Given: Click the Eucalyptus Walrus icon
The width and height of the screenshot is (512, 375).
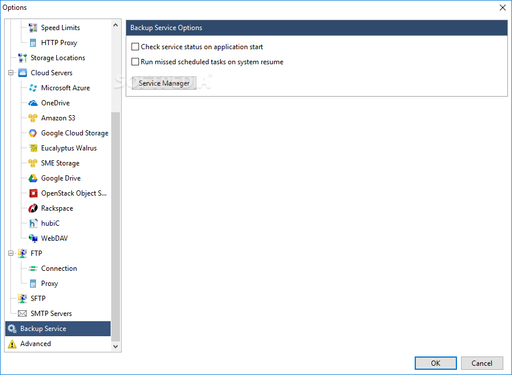Looking at the screenshot, I should (x=33, y=148).
